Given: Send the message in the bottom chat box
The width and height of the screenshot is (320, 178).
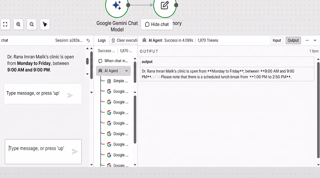Looking at the screenshot, I should point(75,152).
